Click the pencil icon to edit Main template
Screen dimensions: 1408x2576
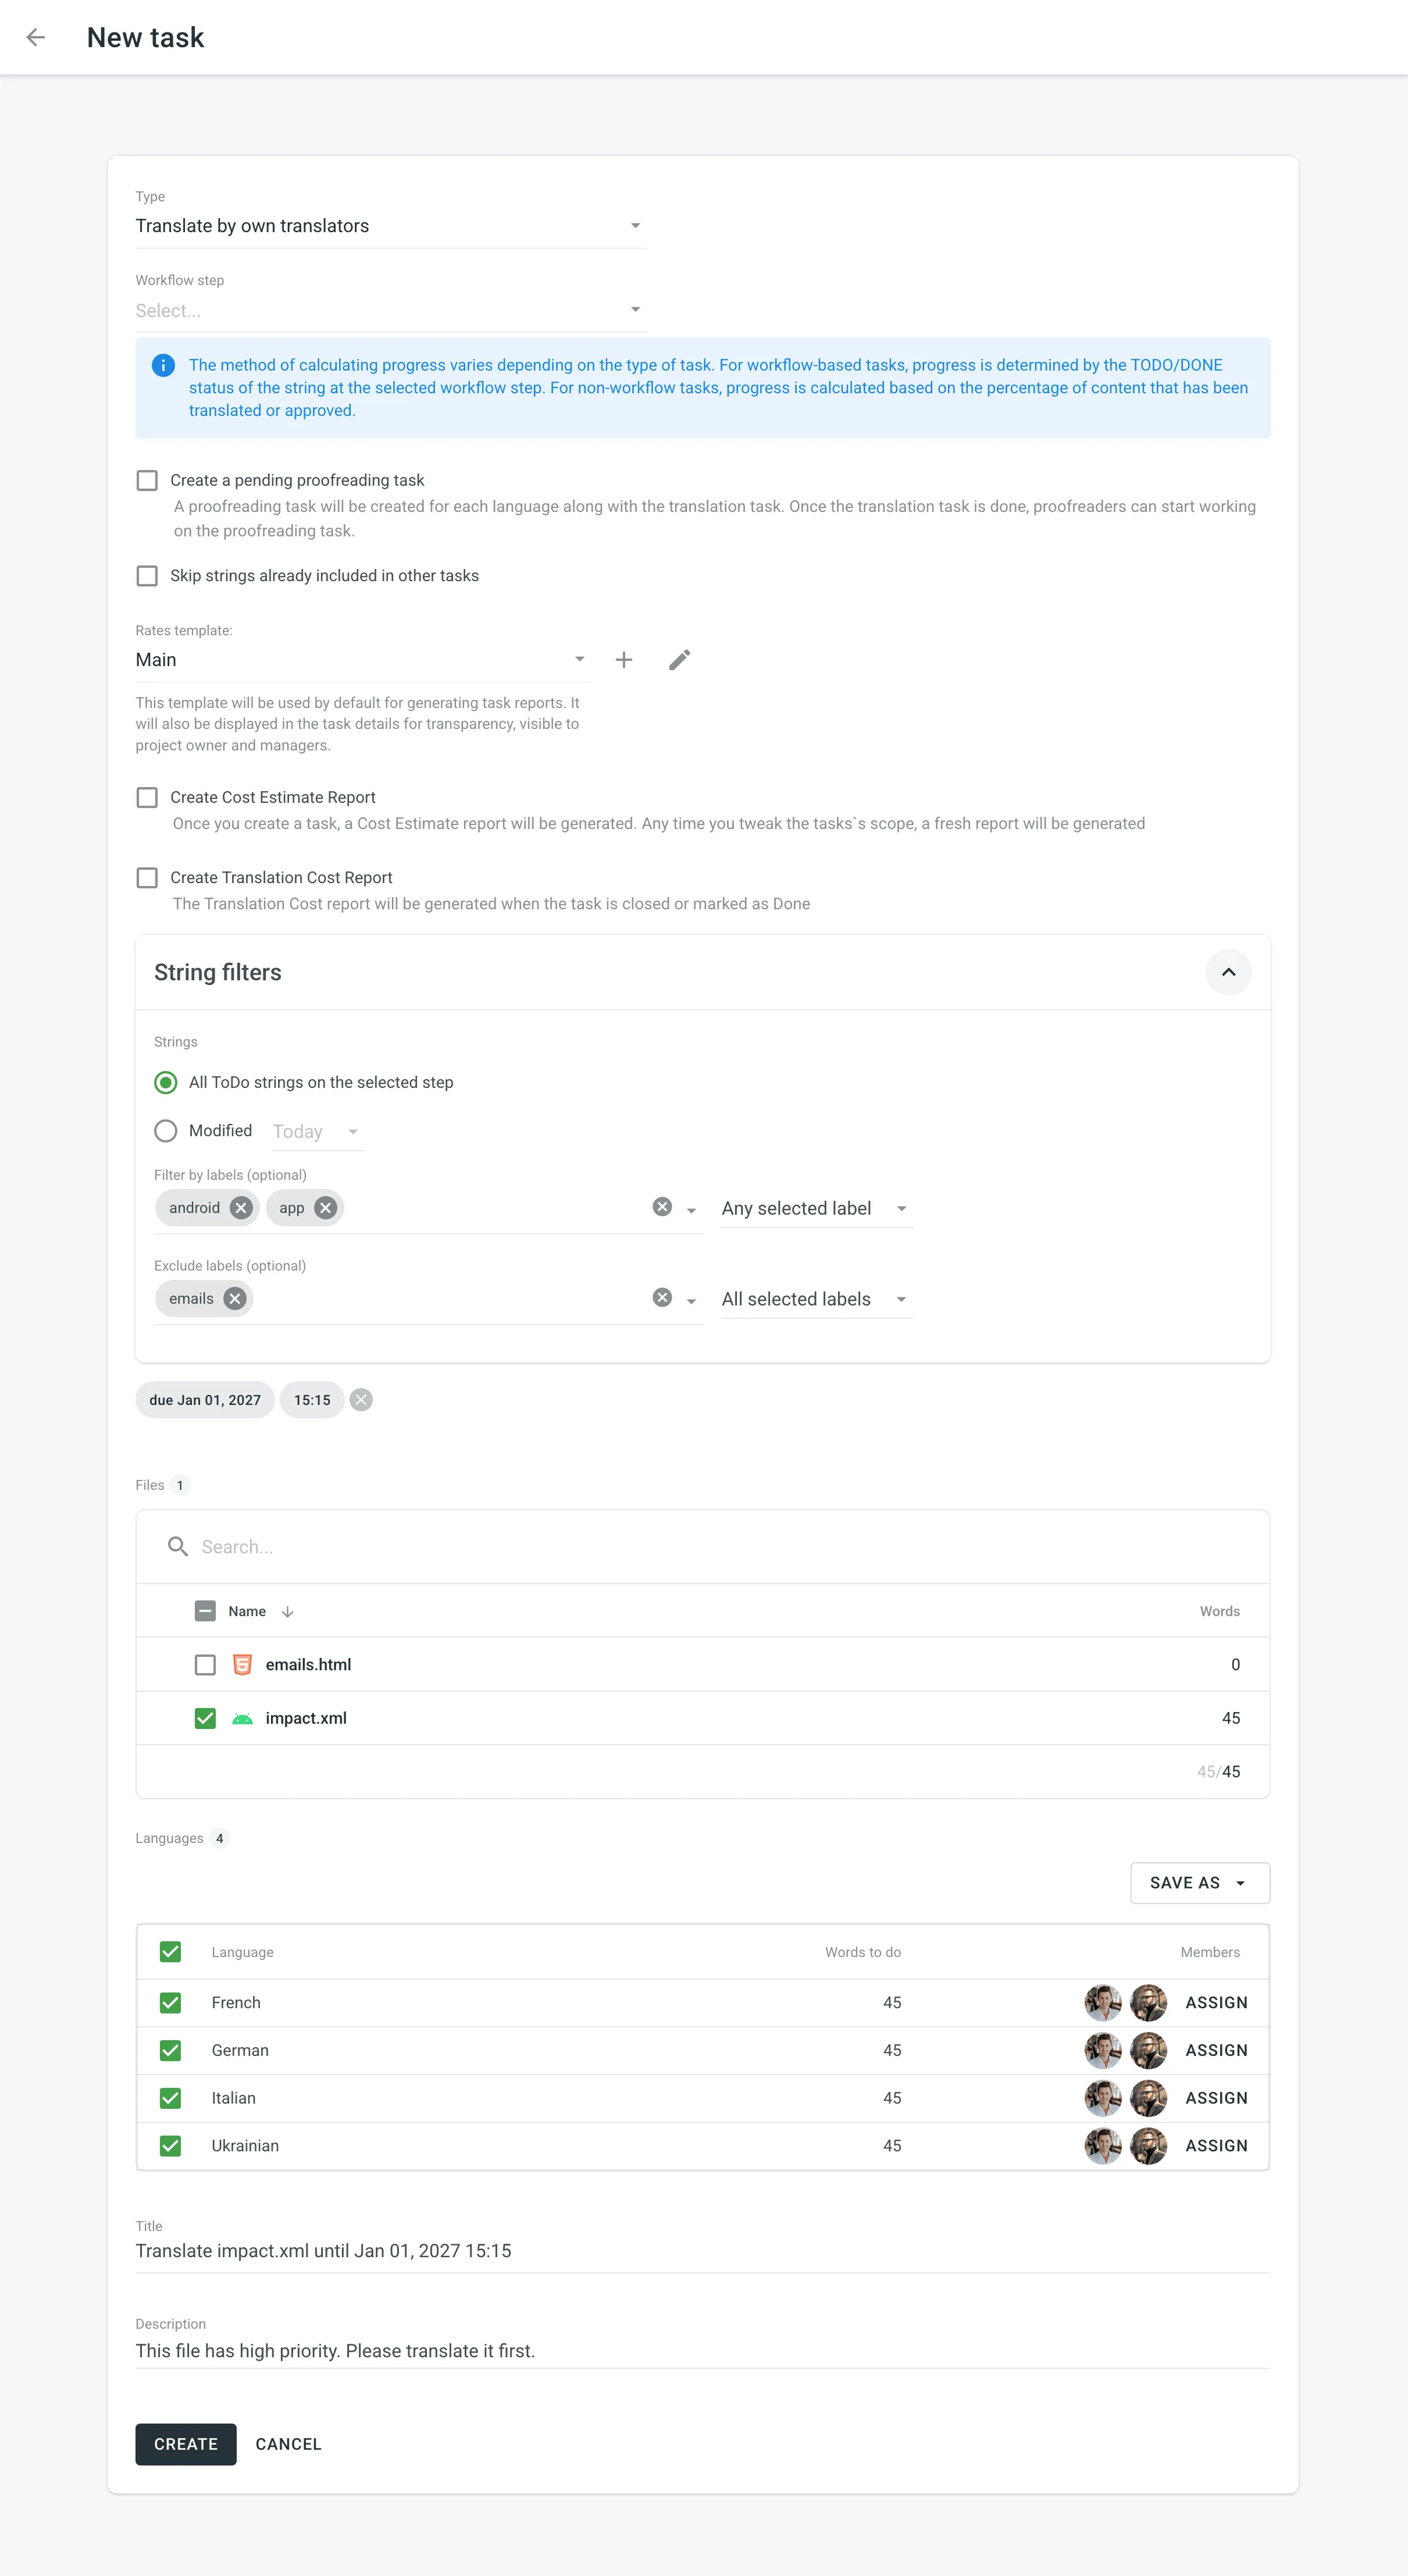[x=679, y=660]
